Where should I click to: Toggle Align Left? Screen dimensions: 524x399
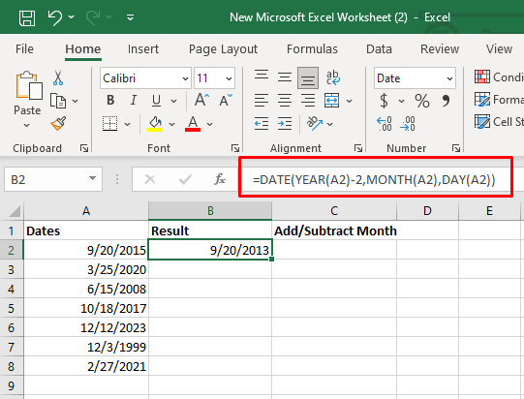[261, 101]
